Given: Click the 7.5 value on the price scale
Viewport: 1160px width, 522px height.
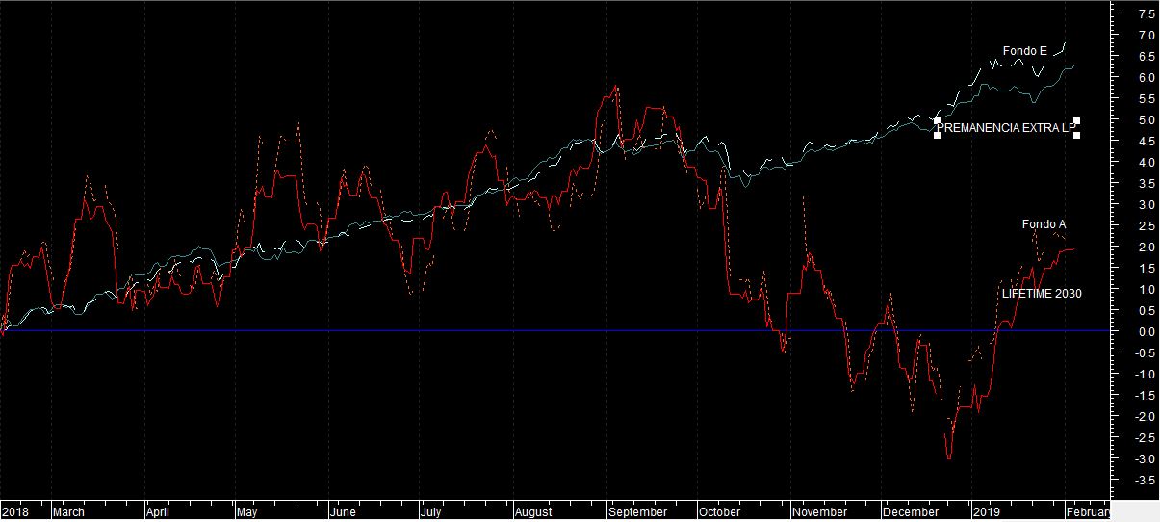Looking at the screenshot, I should [1147, 14].
